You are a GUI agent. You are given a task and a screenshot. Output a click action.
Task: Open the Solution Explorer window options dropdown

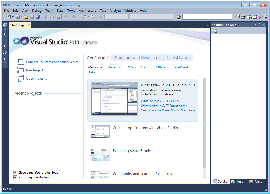[x=256, y=25]
